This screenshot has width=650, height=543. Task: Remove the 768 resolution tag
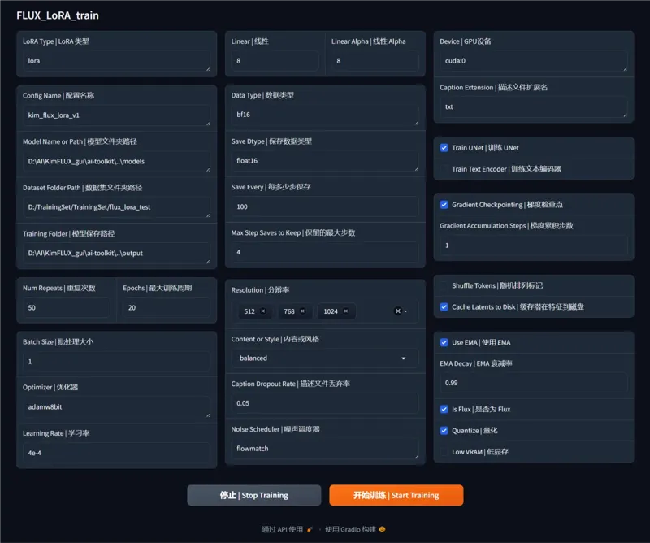302,311
